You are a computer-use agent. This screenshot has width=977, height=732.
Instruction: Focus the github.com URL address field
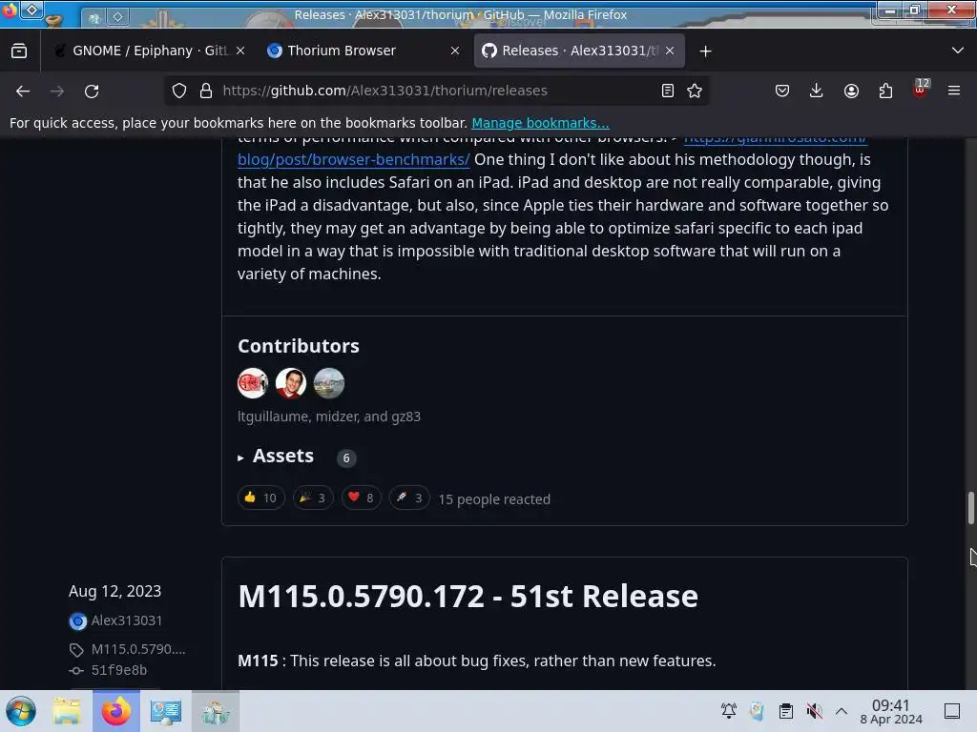point(436,91)
